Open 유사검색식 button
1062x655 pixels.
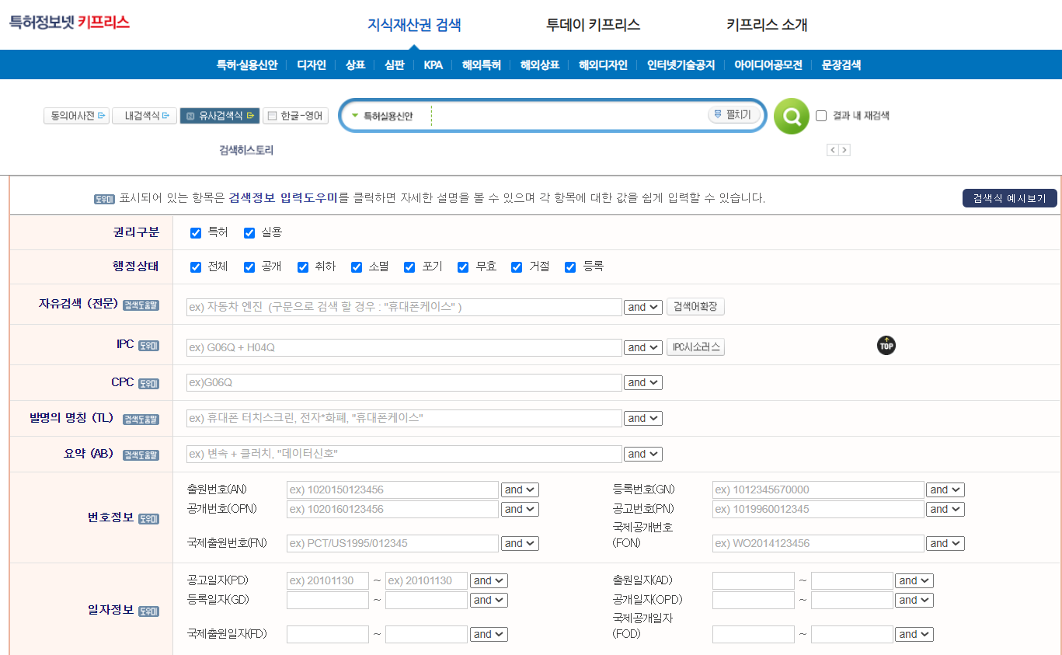point(219,116)
